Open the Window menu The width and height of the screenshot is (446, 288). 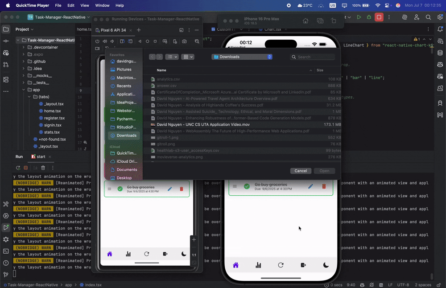click(x=102, y=5)
